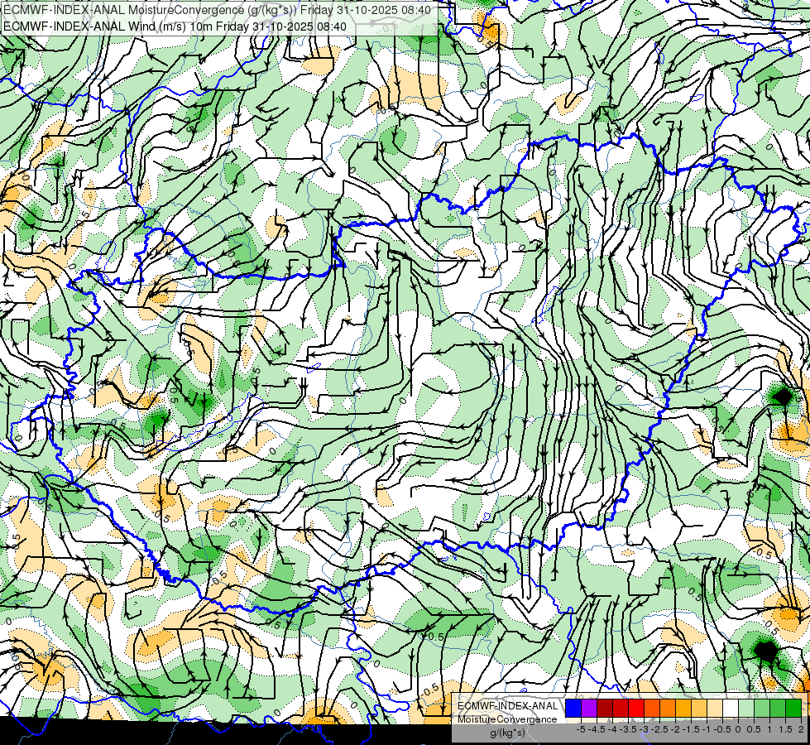Viewport: 810px width, 745px height.
Task: Click the legend tick label -3.5
Action: coord(628,729)
